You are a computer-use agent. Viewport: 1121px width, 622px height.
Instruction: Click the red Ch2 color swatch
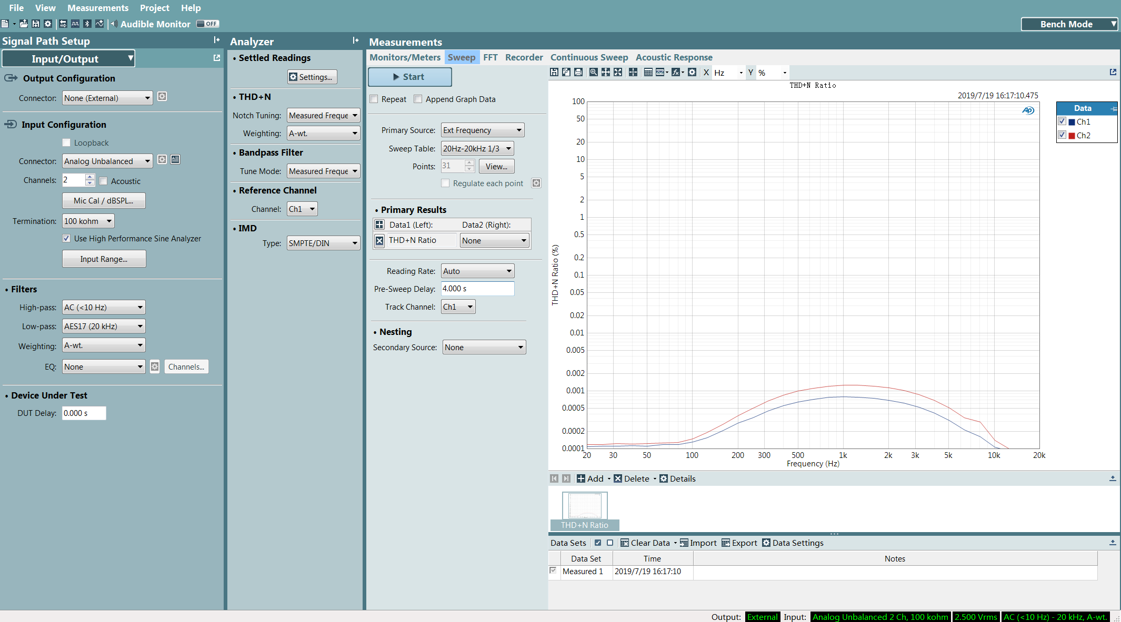pyautogui.click(x=1072, y=136)
